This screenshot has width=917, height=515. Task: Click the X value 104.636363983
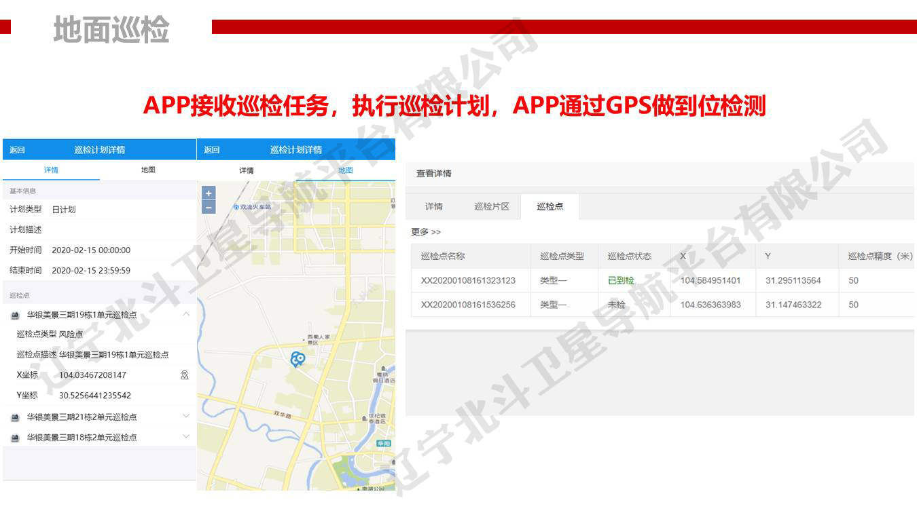pos(711,305)
